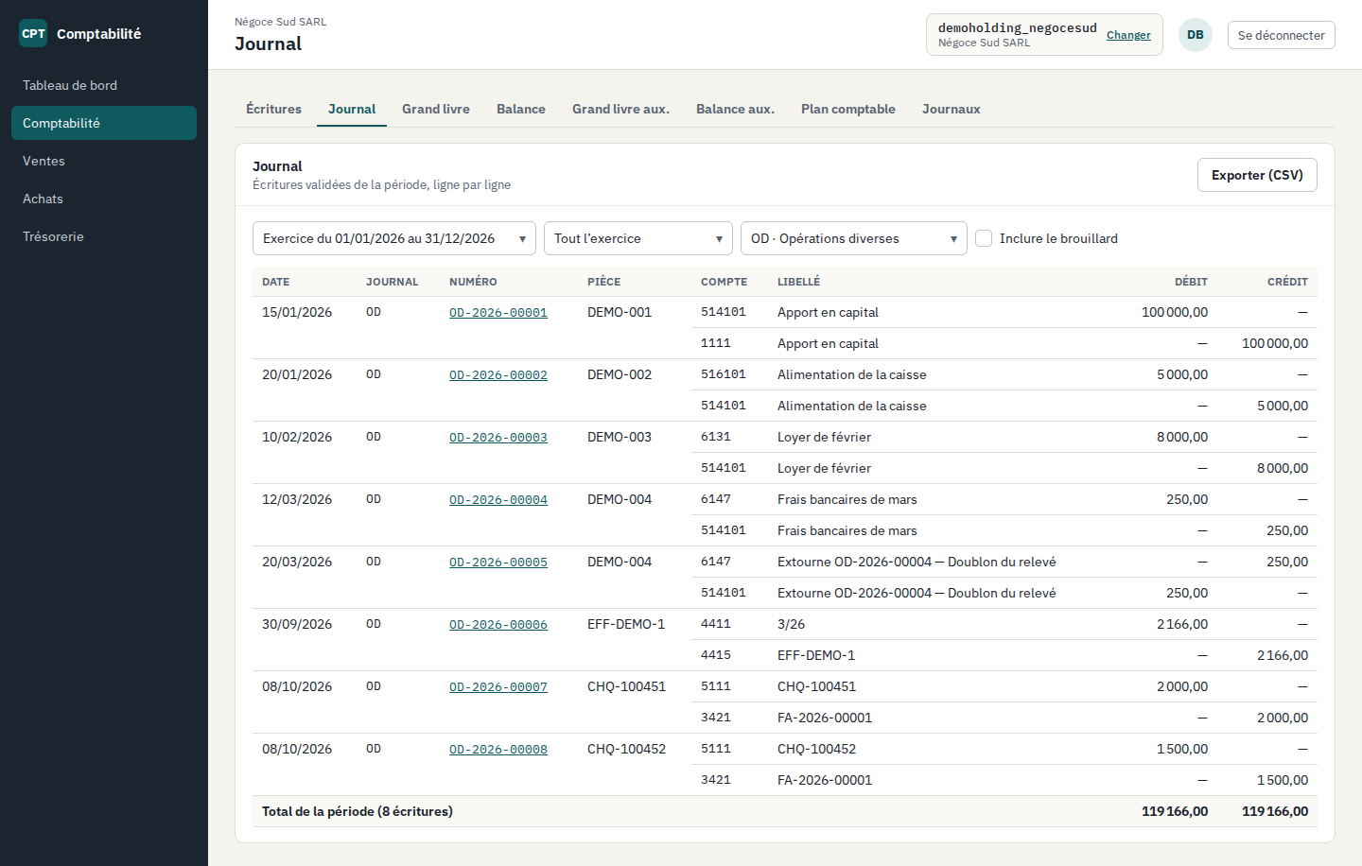Click piece EFF-DEMO-1 cell
The width and height of the screenshot is (1362, 866).
[x=626, y=624]
